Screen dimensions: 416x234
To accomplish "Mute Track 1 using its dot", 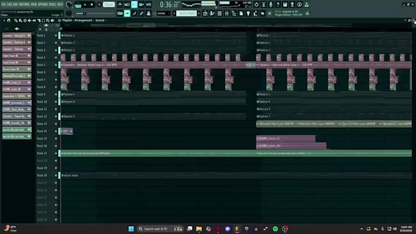I will (56, 35).
